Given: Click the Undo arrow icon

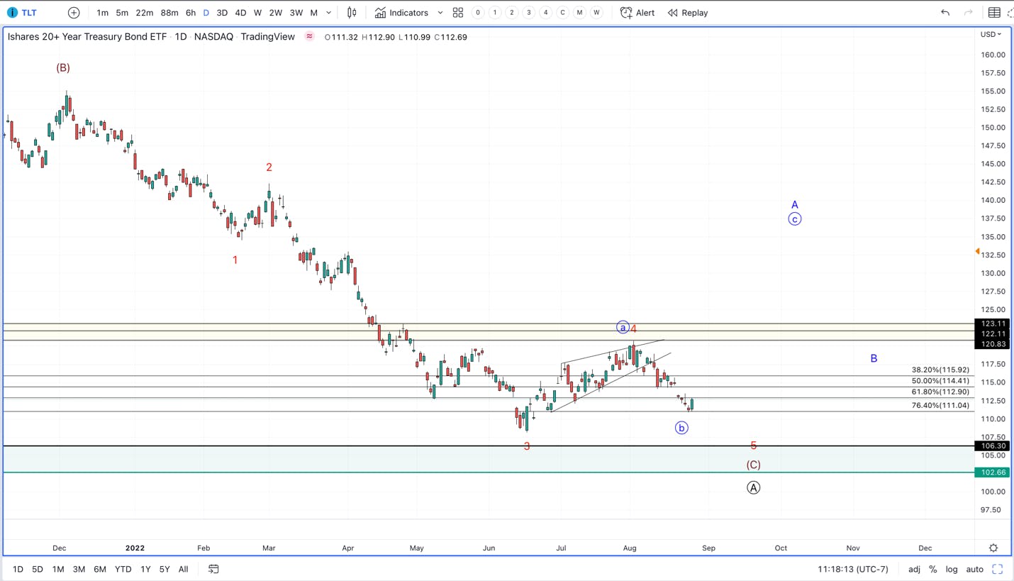Looking at the screenshot, I should 944,12.
